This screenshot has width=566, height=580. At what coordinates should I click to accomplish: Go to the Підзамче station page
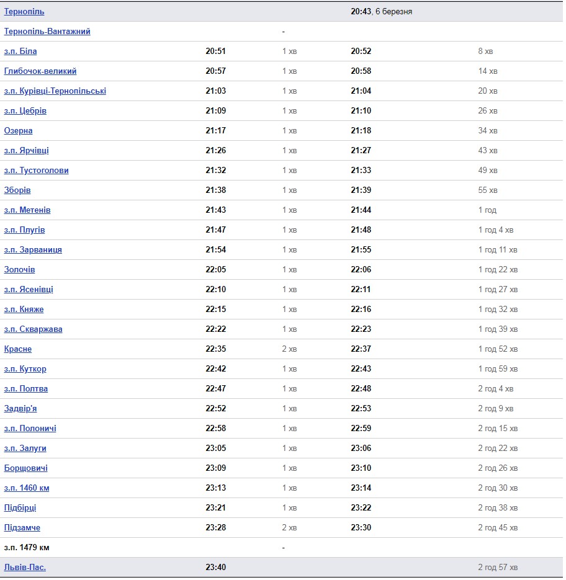coord(22,527)
